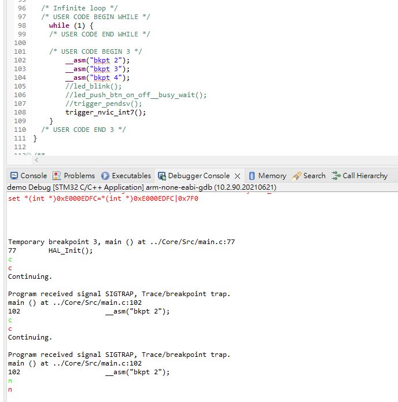
Task: Click the first Continuing. console line
Action: coord(30,276)
